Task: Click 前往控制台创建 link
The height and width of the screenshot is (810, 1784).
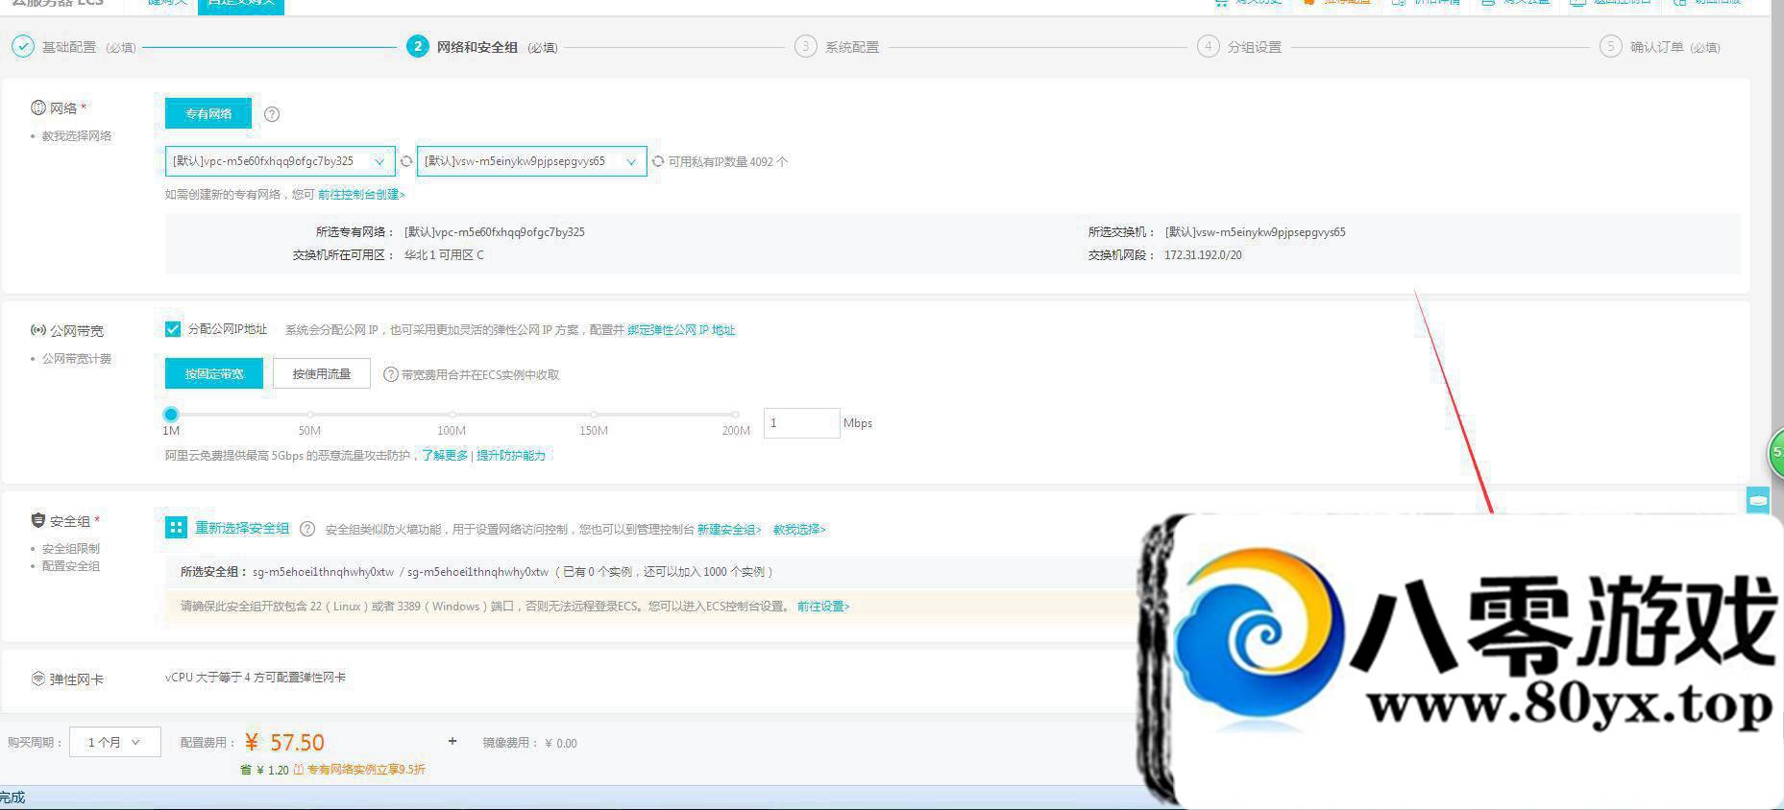Action: 361,194
